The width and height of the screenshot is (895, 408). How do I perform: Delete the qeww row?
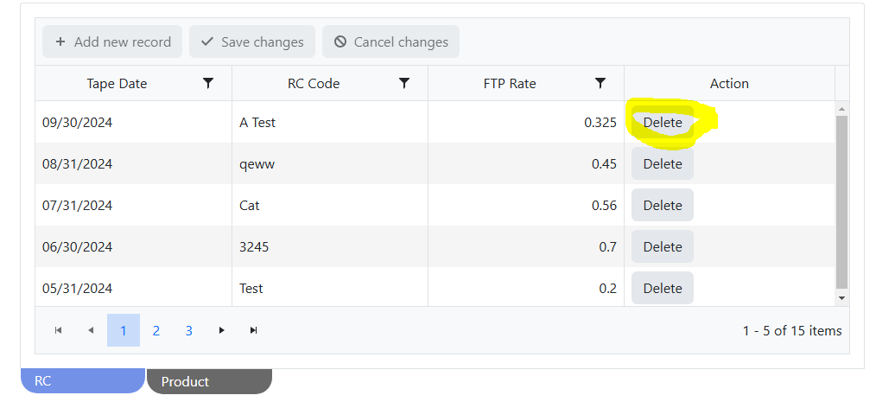pyautogui.click(x=663, y=164)
